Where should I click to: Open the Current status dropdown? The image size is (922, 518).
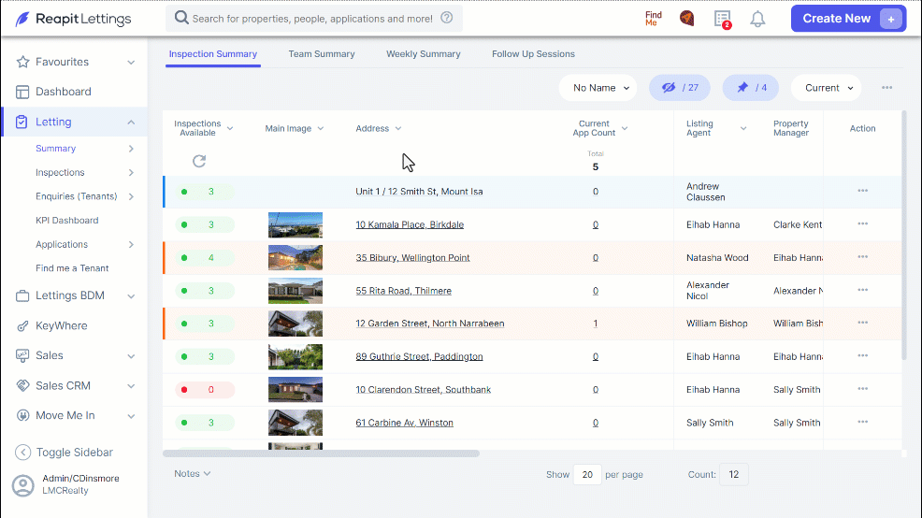(x=826, y=88)
